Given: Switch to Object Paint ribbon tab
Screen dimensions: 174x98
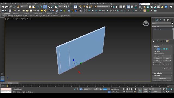Looking at the screenshot, I should (x=38, y=14).
